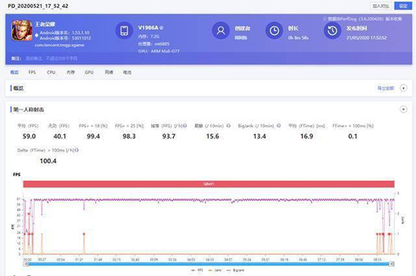The width and height of the screenshot is (416, 276).
Task: Click the blue Settings button
Action: click(x=403, y=6)
